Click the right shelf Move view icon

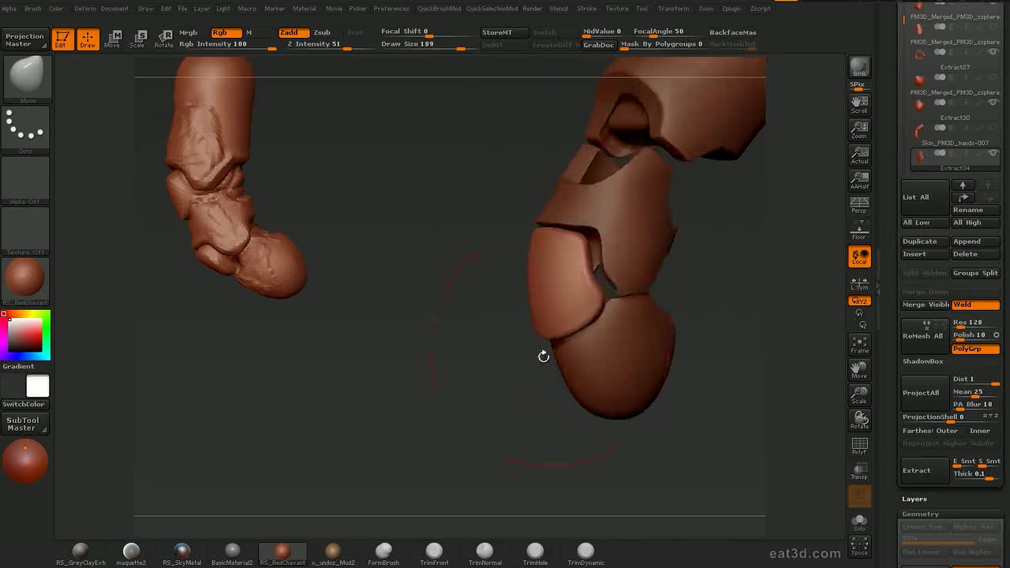(859, 369)
